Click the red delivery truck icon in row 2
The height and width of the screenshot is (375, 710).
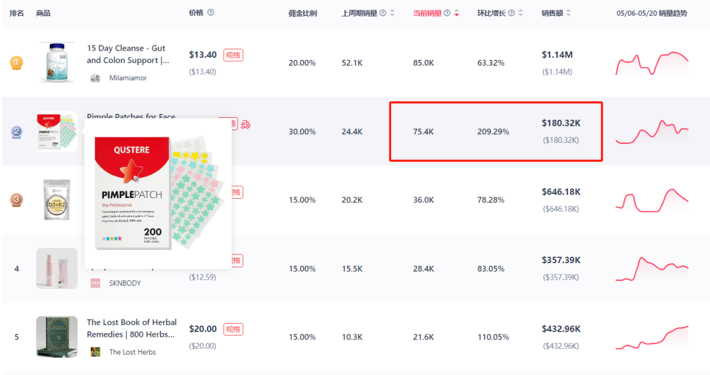click(x=246, y=124)
